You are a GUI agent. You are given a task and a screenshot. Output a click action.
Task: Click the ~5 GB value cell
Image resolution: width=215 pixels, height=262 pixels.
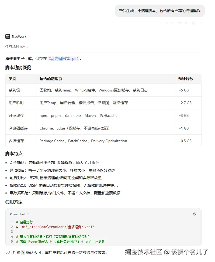click(188, 90)
